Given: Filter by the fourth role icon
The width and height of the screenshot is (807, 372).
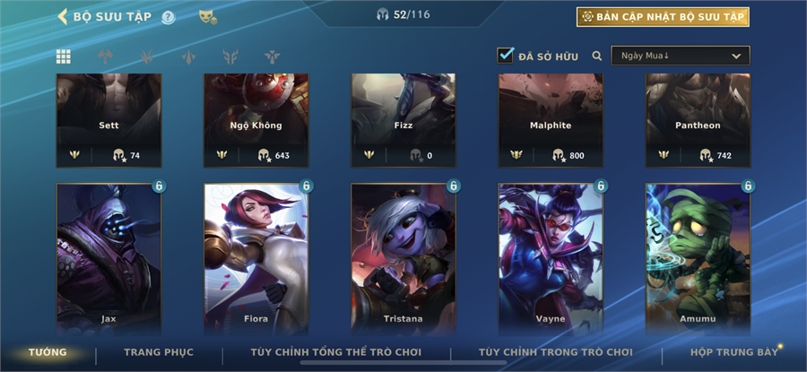Looking at the screenshot, I should [x=230, y=56].
